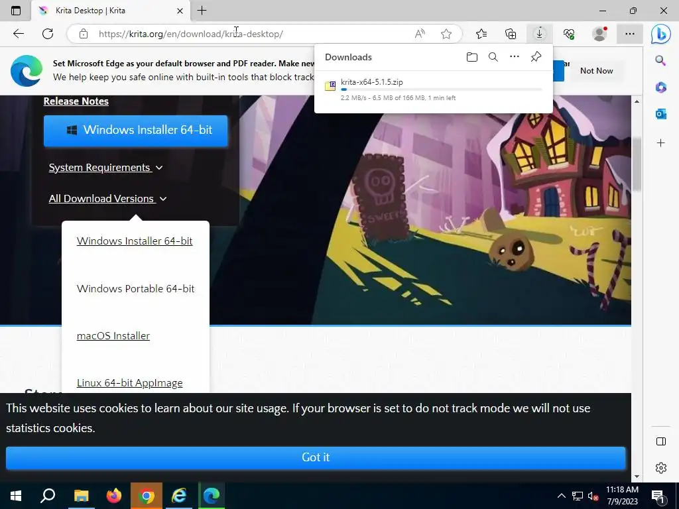Search downloads with magnifier icon
The height and width of the screenshot is (509, 679).
[493, 57]
